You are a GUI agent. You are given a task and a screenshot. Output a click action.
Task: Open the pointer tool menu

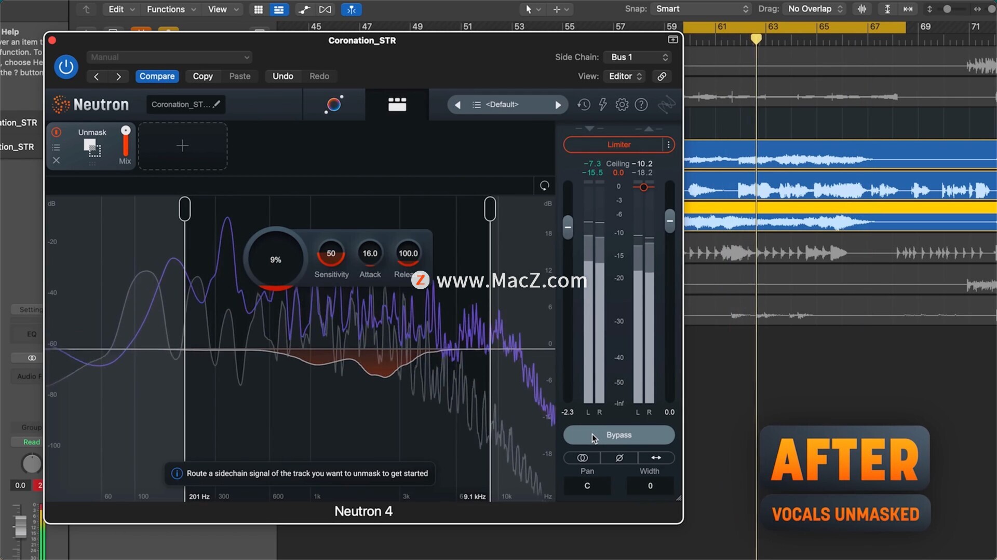533,9
